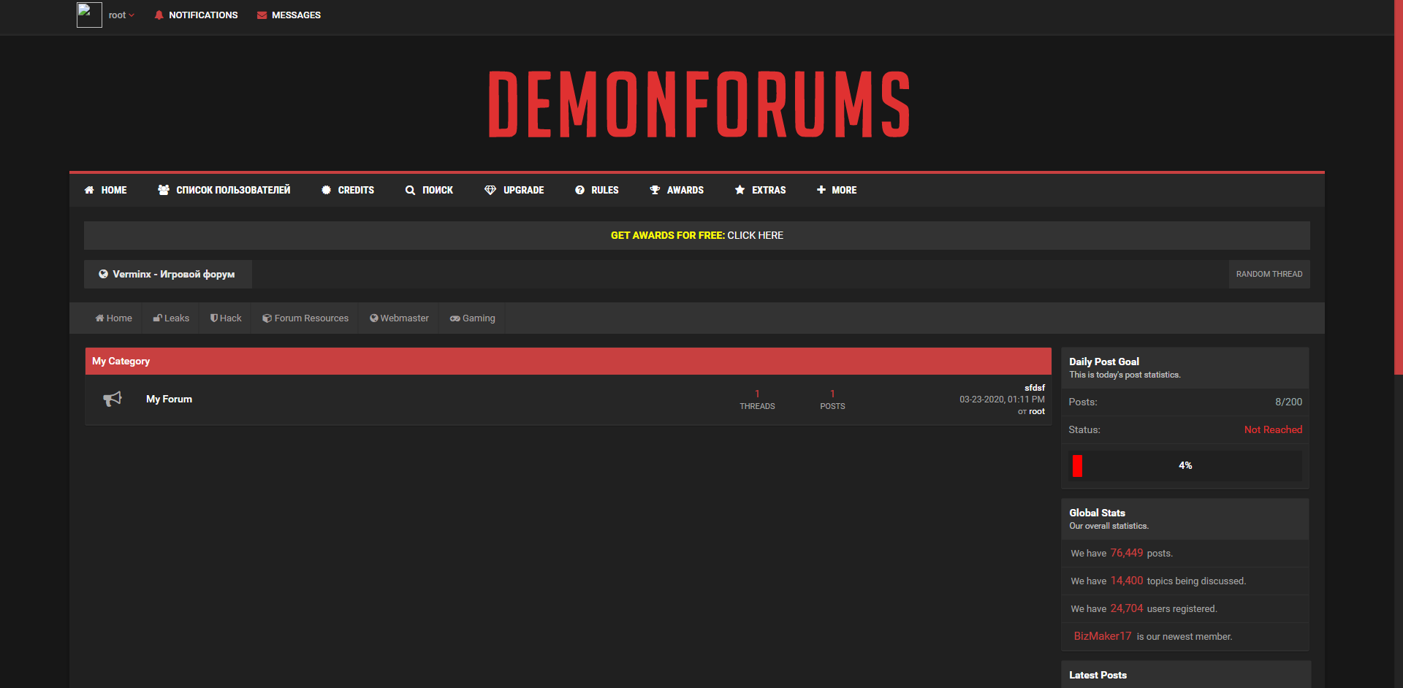The height and width of the screenshot is (688, 1403).
Task: Click the question mark Rules icon
Action: point(579,190)
